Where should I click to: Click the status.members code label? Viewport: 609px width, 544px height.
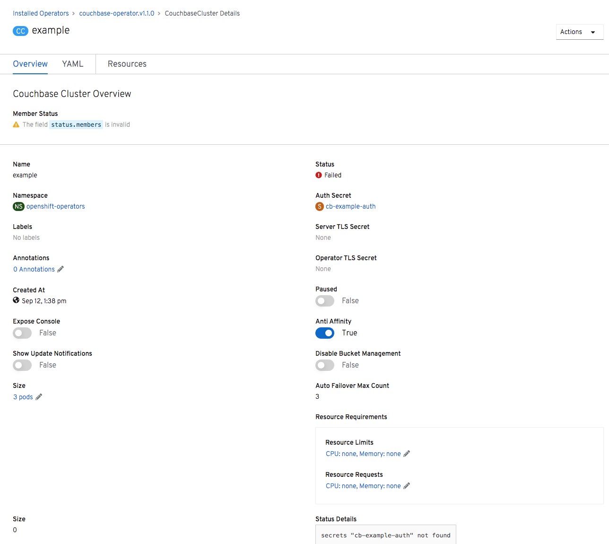76,125
